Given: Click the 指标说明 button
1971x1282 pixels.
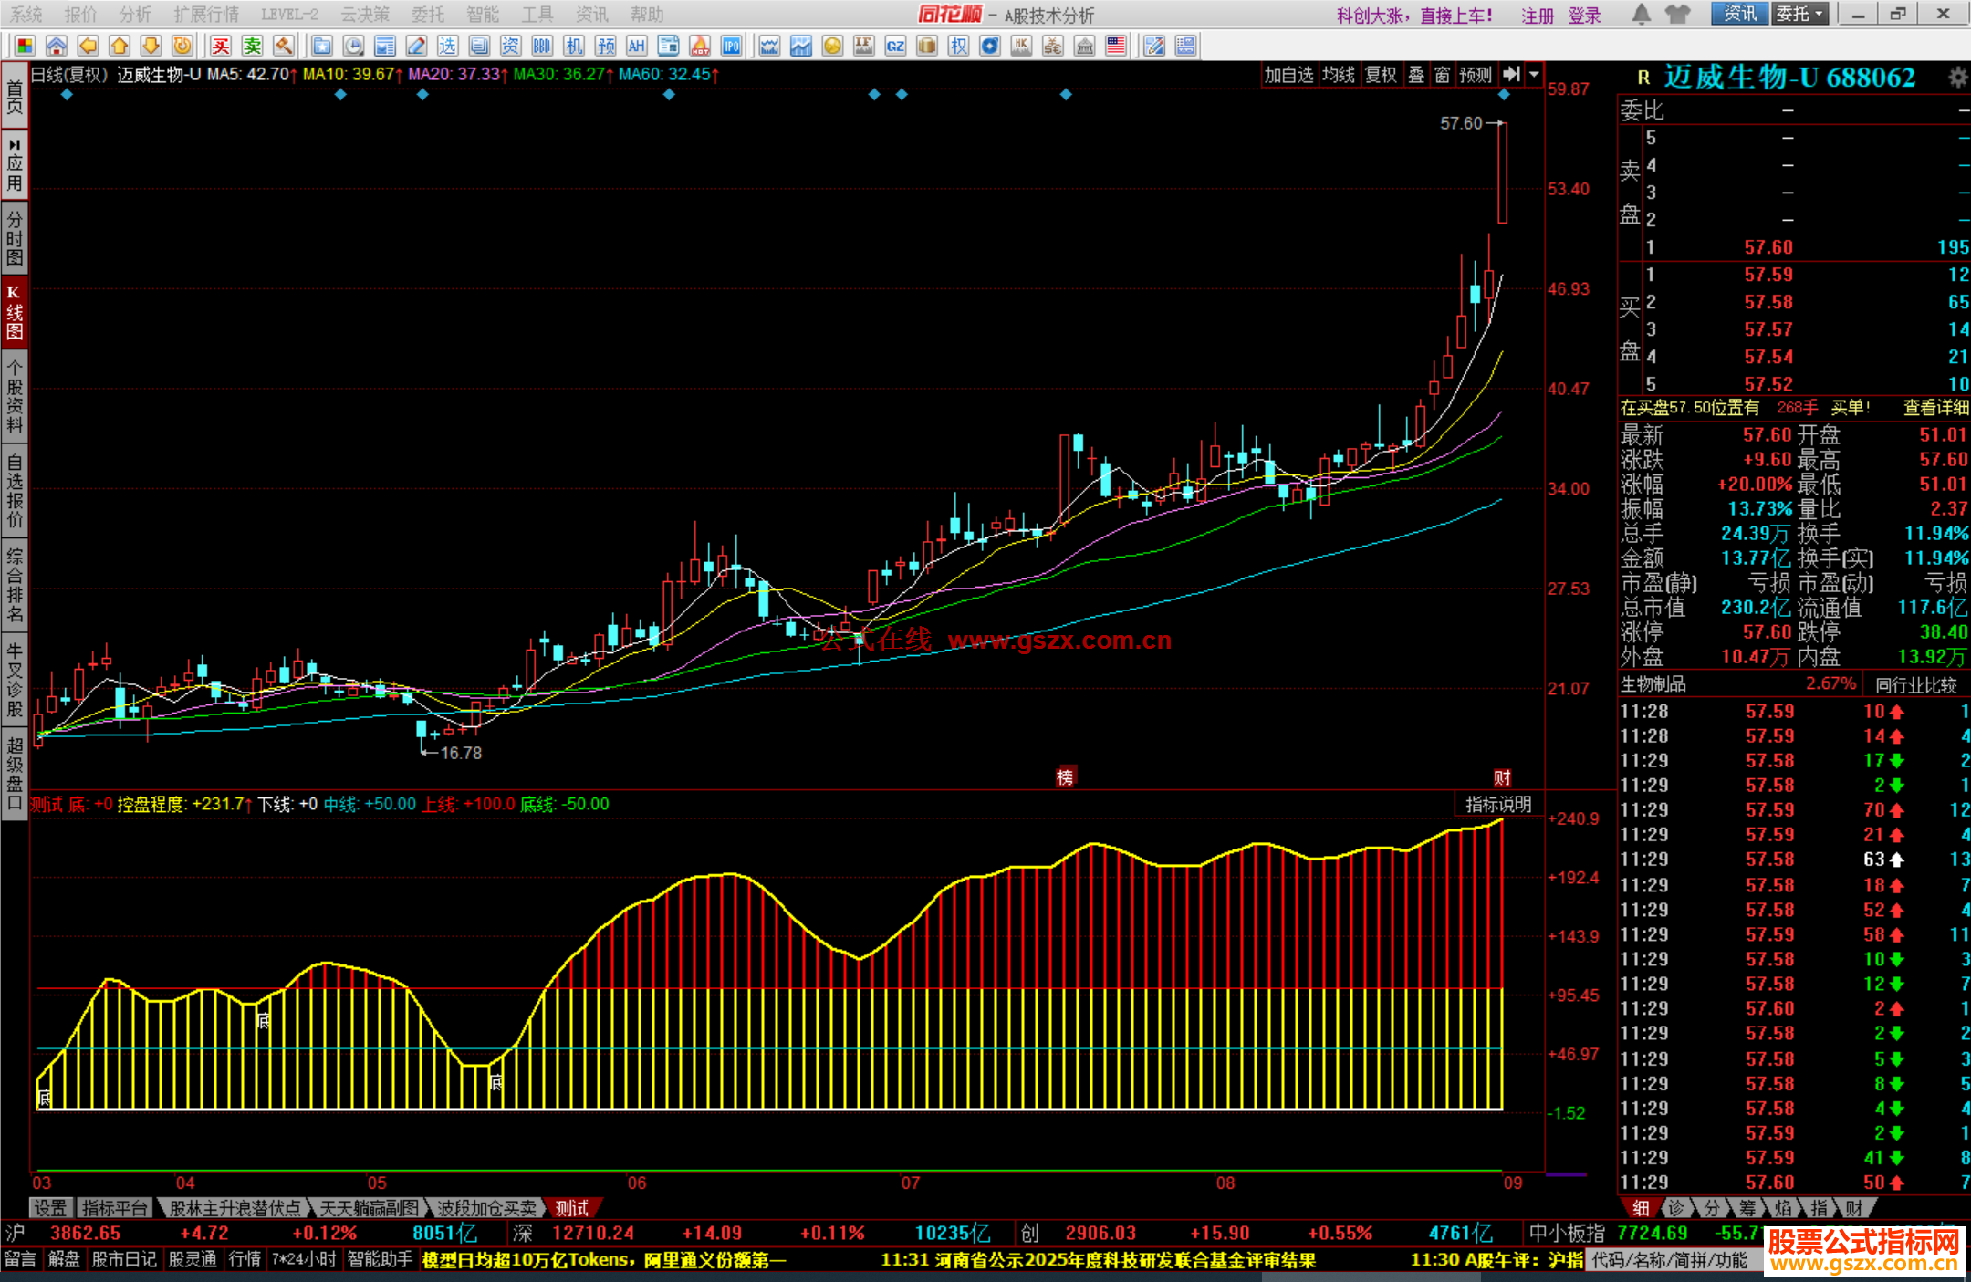Looking at the screenshot, I should (x=1498, y=804).
